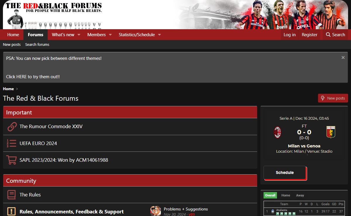This screenshot has width=351, height=216.
Task: Open The Rumour Commode XXIV link icon
Action: point(12,127)
